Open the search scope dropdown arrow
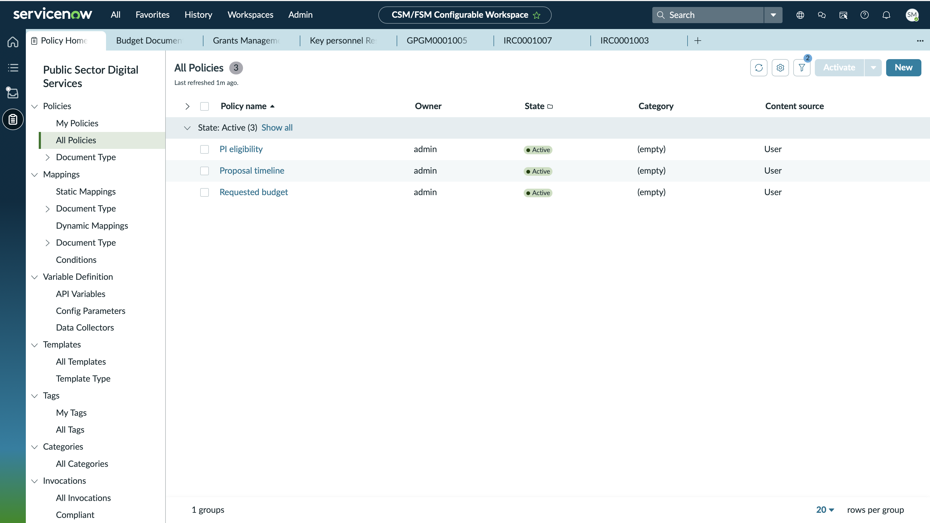Screen dimensions: 930x523 coord(773,15)
